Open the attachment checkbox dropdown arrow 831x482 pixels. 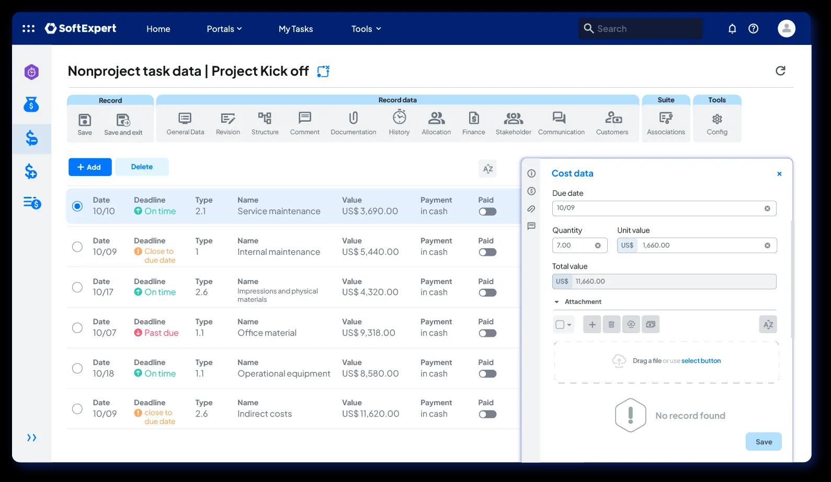click(570, 325)
